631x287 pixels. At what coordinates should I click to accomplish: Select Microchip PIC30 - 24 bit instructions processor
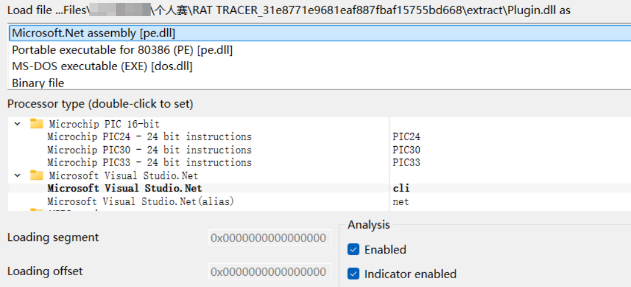tap(149, 150)
